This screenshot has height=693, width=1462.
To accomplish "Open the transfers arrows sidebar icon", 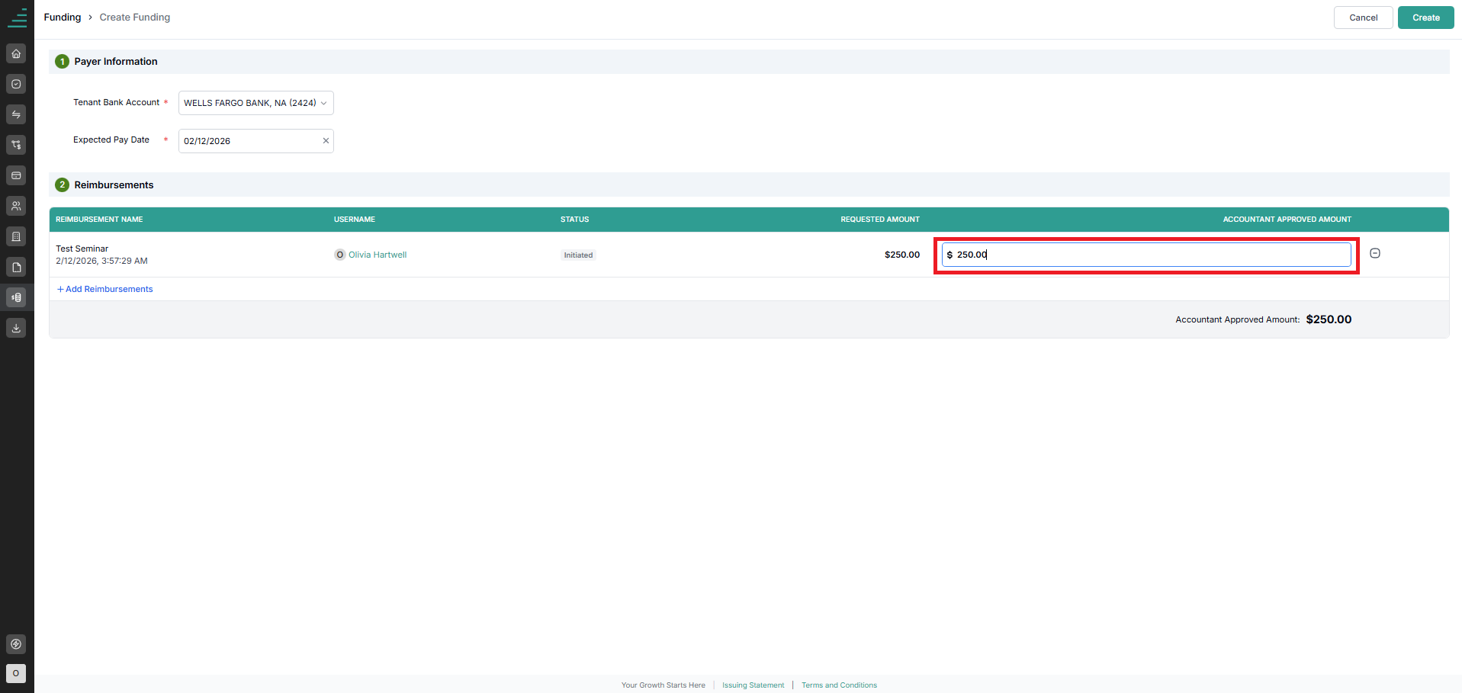I will tap(16, 114).
